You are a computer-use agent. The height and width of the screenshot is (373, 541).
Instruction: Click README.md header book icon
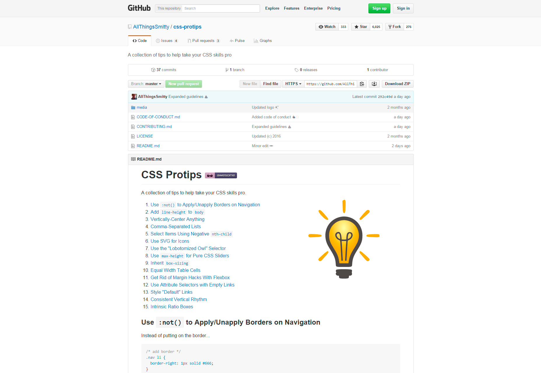click(x=133, y=159)
